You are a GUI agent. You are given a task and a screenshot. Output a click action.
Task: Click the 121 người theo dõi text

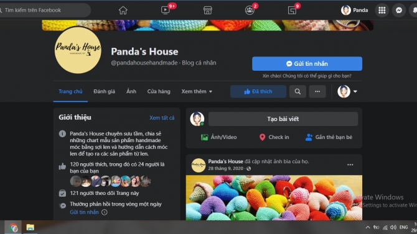tap(105, 193)
